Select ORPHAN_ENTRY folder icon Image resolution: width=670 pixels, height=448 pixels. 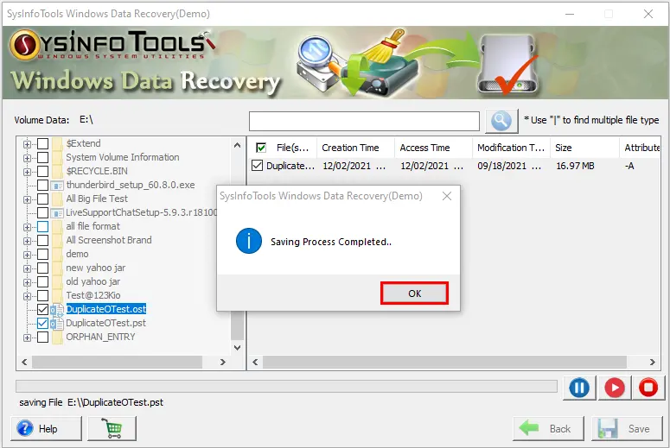57,337
